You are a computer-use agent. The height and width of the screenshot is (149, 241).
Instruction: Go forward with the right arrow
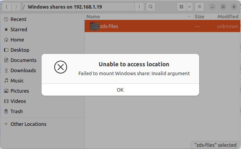pos(16,7)
